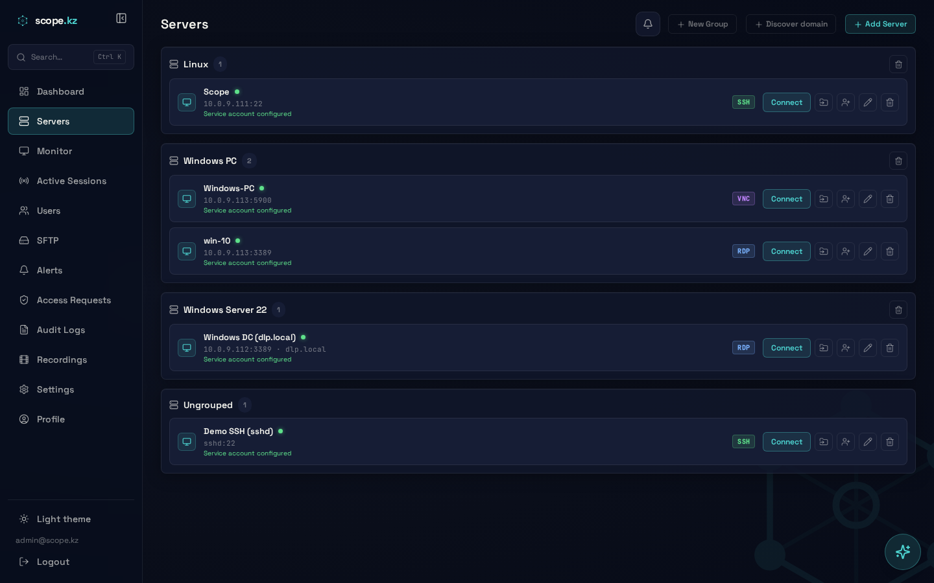
Task: Delete the Linux group
Action: point(898,64)
